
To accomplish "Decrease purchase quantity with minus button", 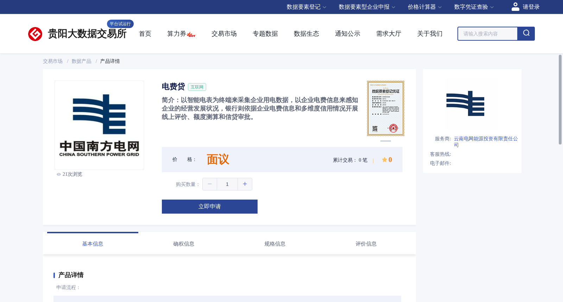I will pos(210,184).
